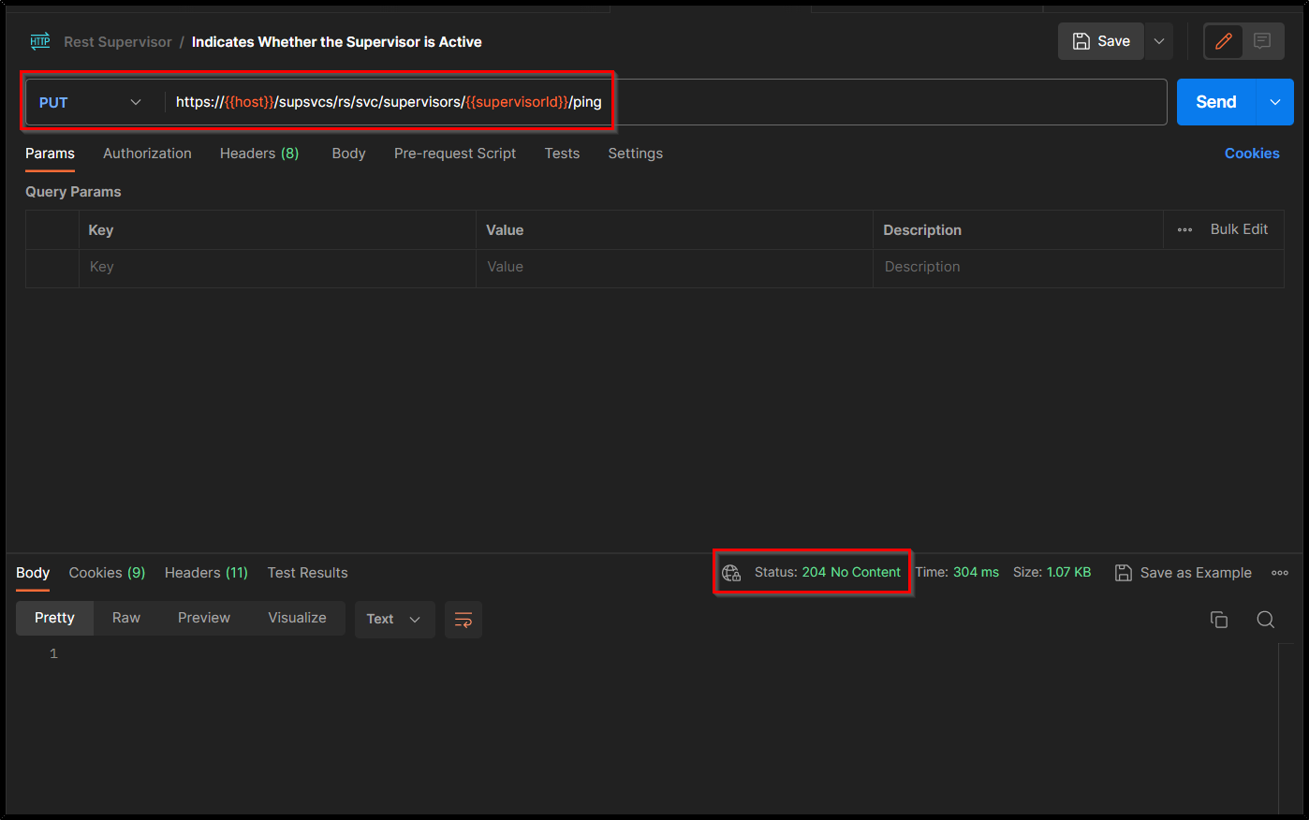Select the Params tab

pos(50,154)
